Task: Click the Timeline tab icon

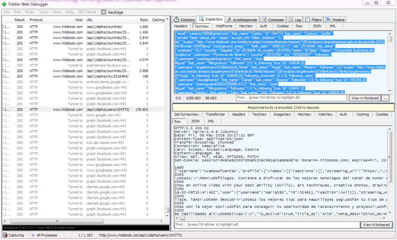Action: point(328,19)
